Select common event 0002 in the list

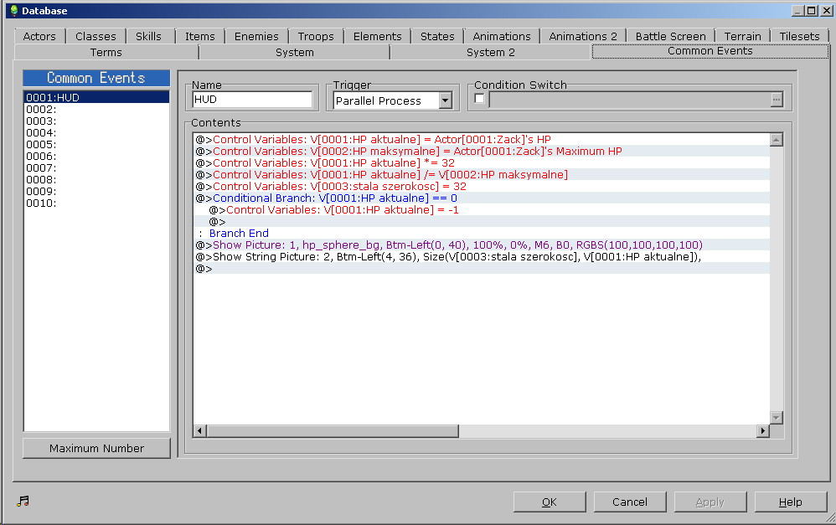(96, 109)
